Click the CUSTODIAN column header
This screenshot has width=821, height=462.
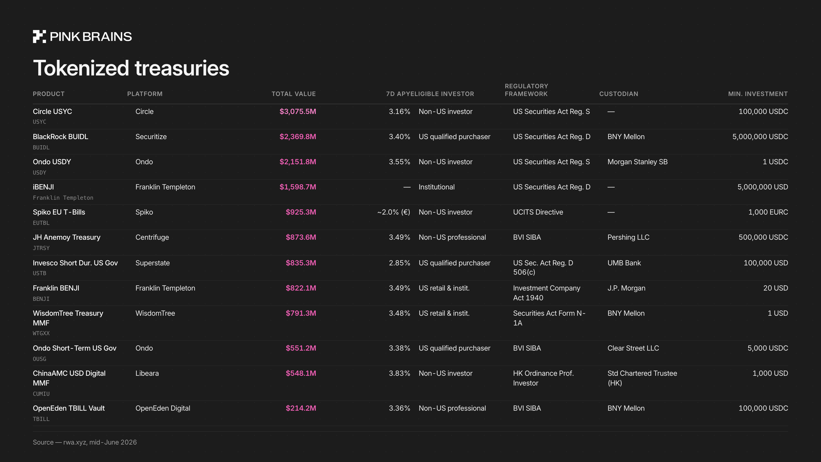click(x=619, y=94)
